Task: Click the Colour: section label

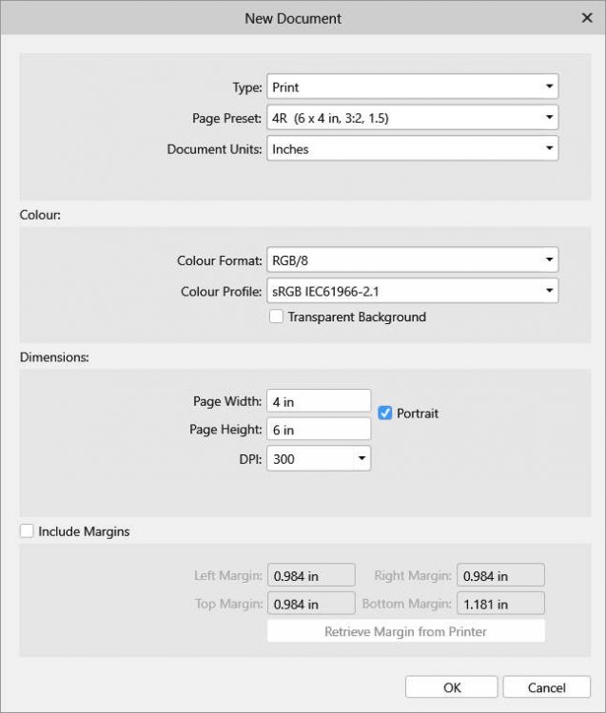Action: (x=40, y=215)
